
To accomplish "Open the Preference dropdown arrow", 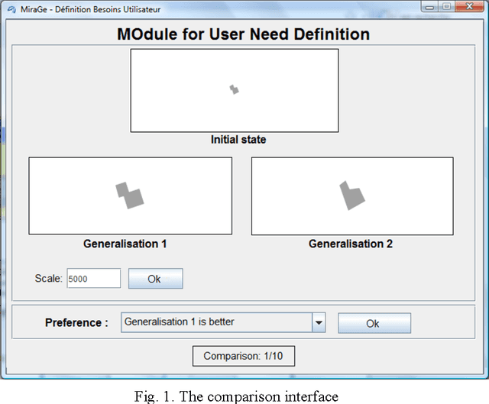I will point(319,323).
